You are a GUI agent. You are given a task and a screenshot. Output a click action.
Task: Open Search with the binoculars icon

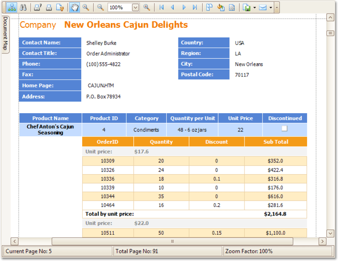[23, 8]
